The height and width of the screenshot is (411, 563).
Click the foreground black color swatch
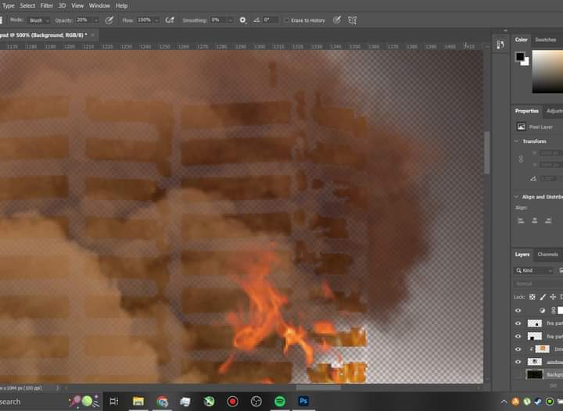tap(520, 56)
